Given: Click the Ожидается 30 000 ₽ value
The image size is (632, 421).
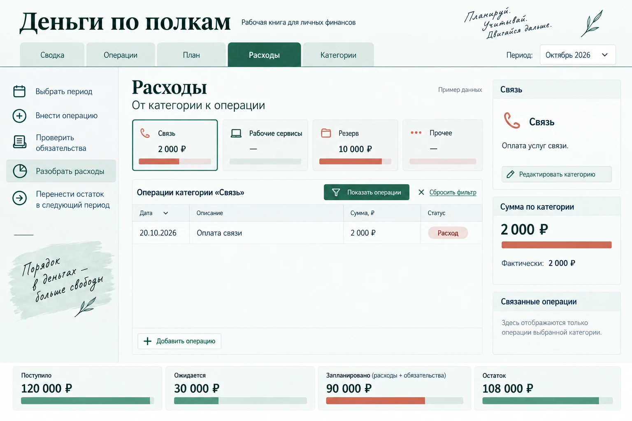Looking at the screenshot, I should [x=197, y=389].
